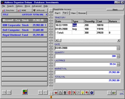Switch to the View tab
Viewport: 125px width, 99px height.
point(73,13)
